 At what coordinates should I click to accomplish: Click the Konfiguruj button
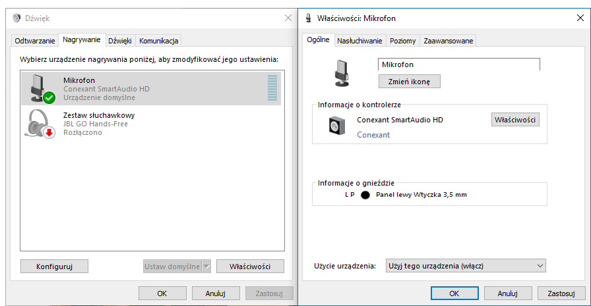(x=54, y=267)
